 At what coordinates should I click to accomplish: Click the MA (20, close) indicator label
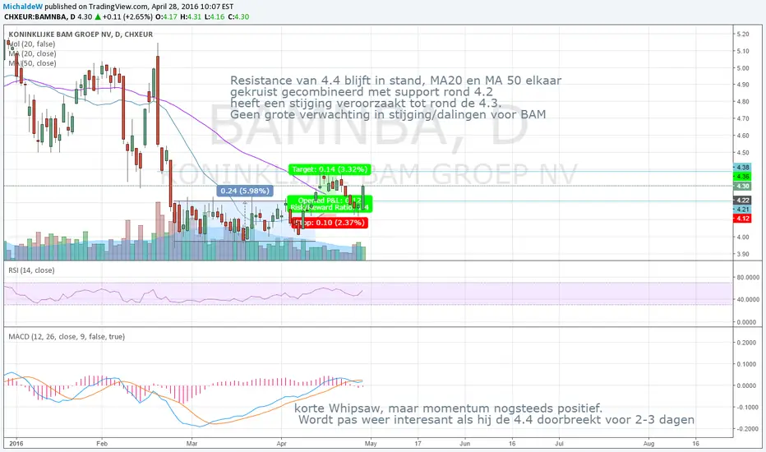(32, 53)
